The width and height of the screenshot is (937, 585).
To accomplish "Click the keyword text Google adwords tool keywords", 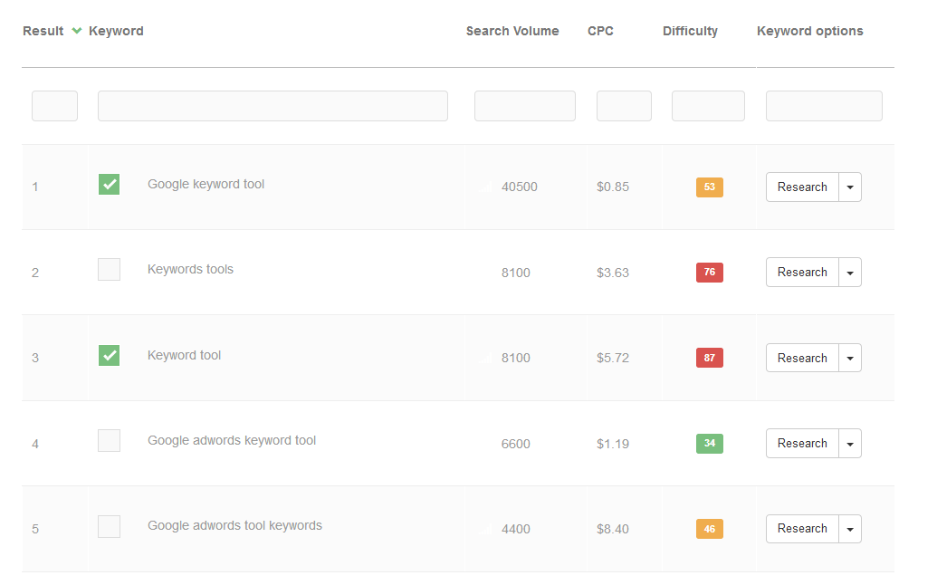I will pos(234,525).
